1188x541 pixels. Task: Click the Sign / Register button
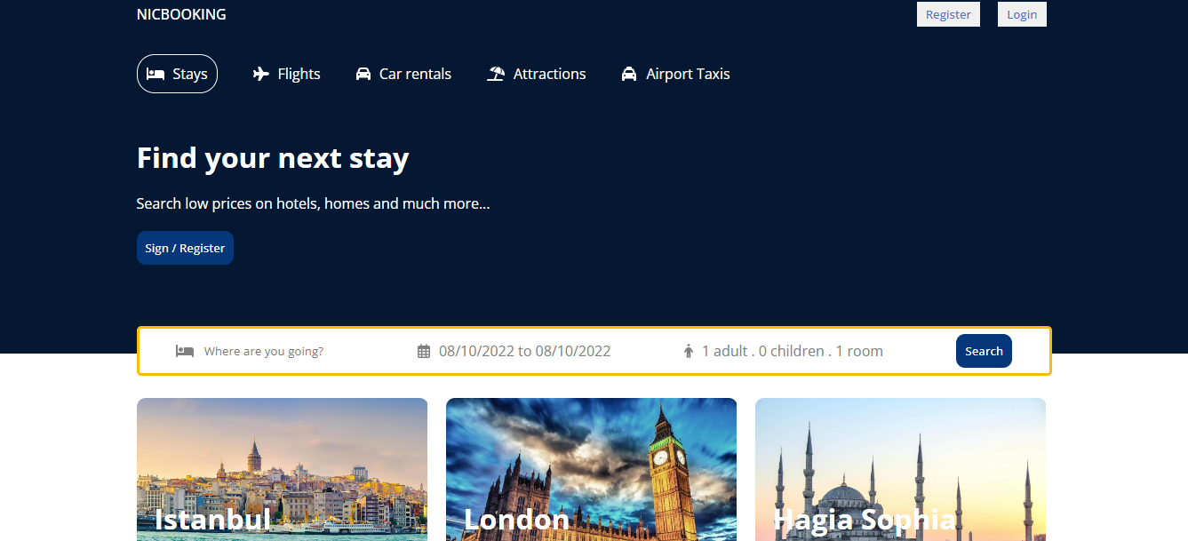(185, 248)
